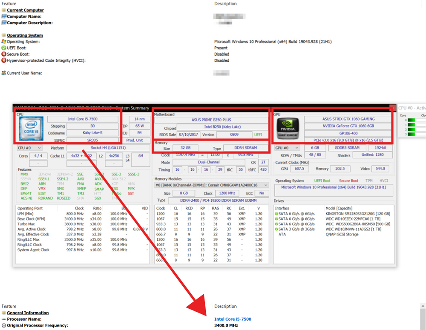This screenshot has height=330, width=426.
Task: Click the BIOS Version field 0809
Action: click(x=234, y=135)
